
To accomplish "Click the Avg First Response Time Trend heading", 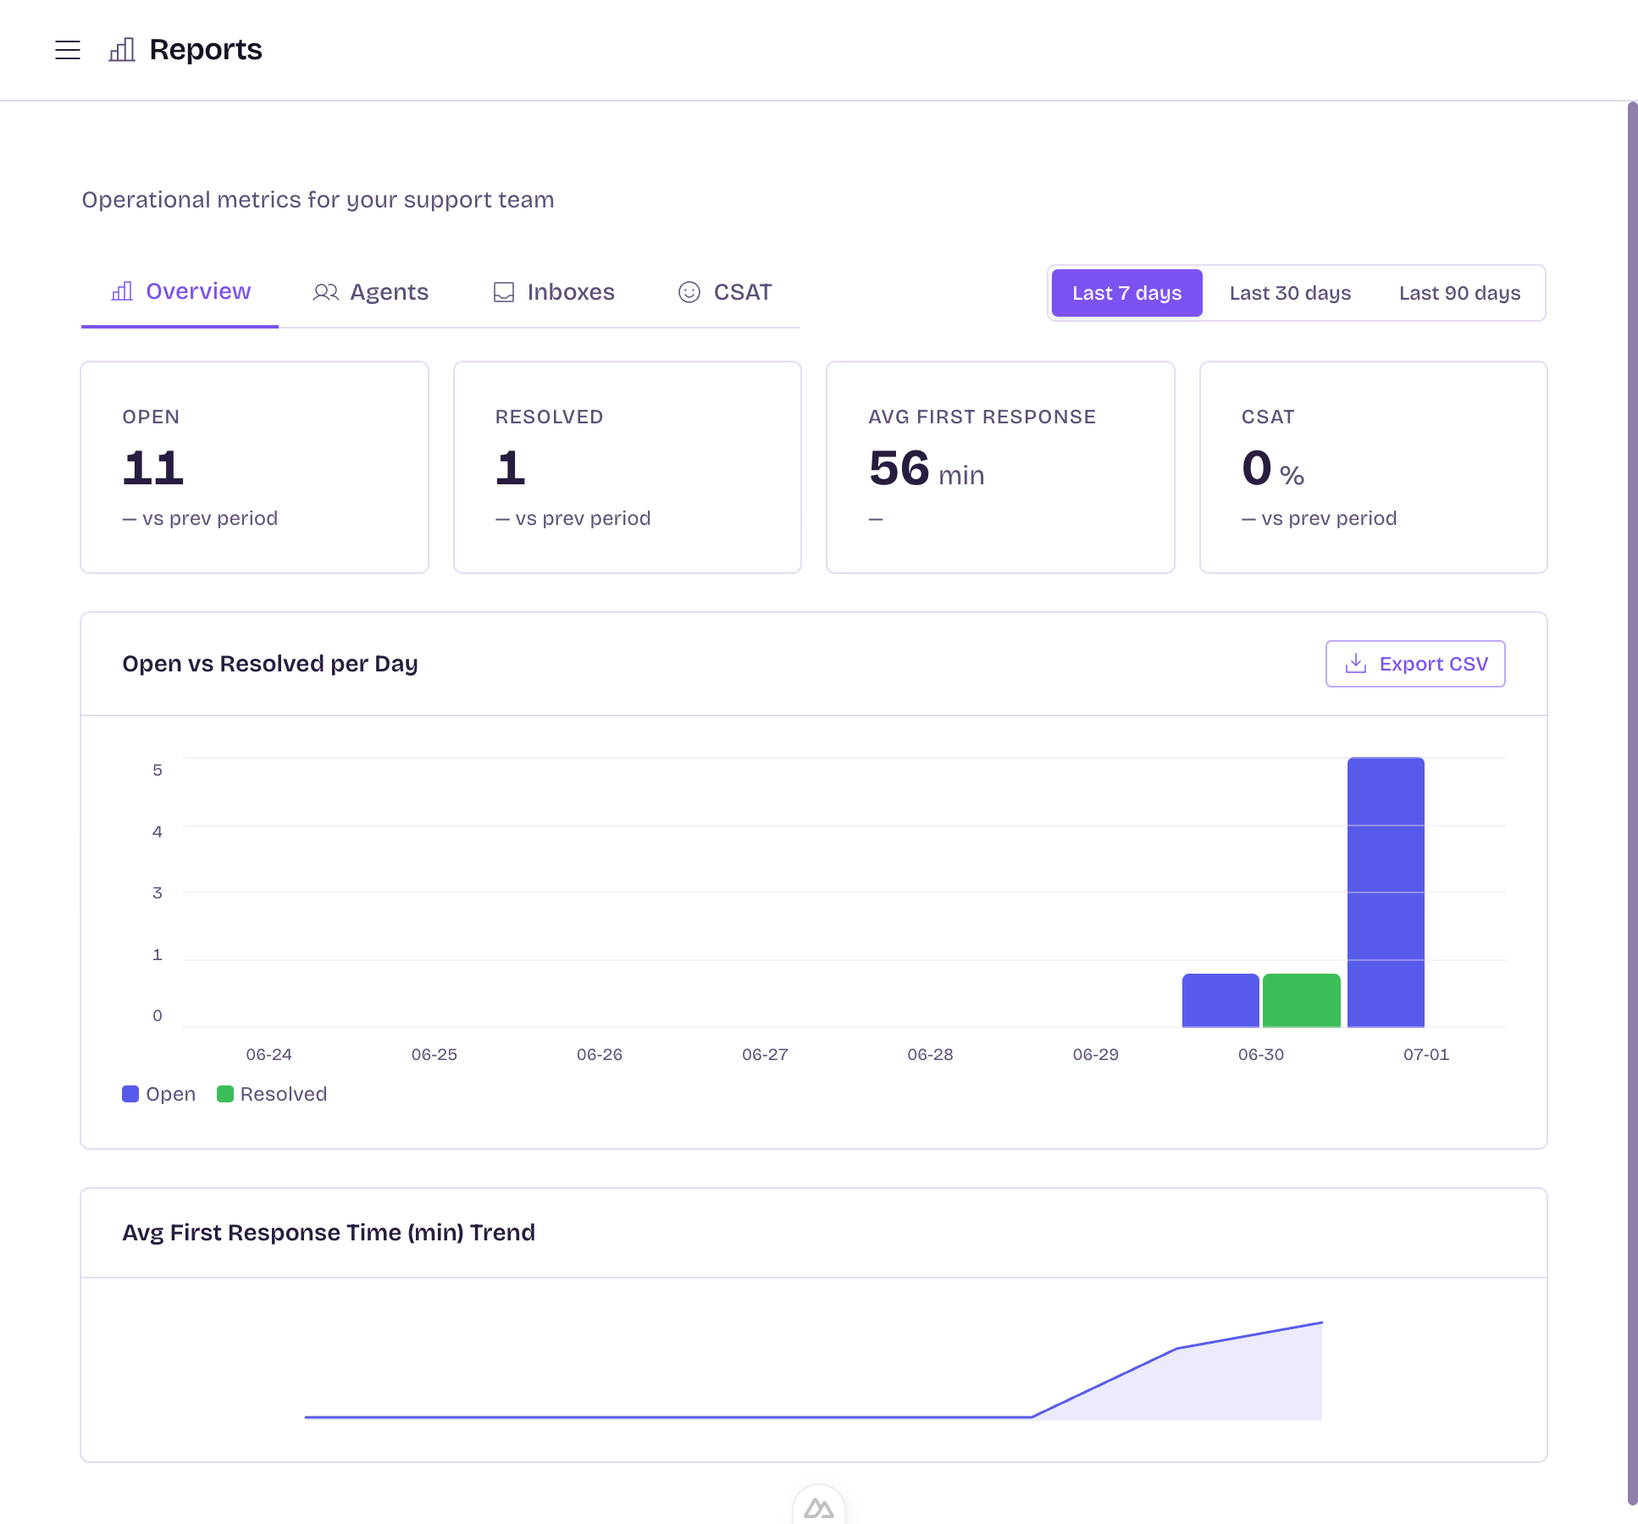I will pyautogui.click(x=329, y=1233).
